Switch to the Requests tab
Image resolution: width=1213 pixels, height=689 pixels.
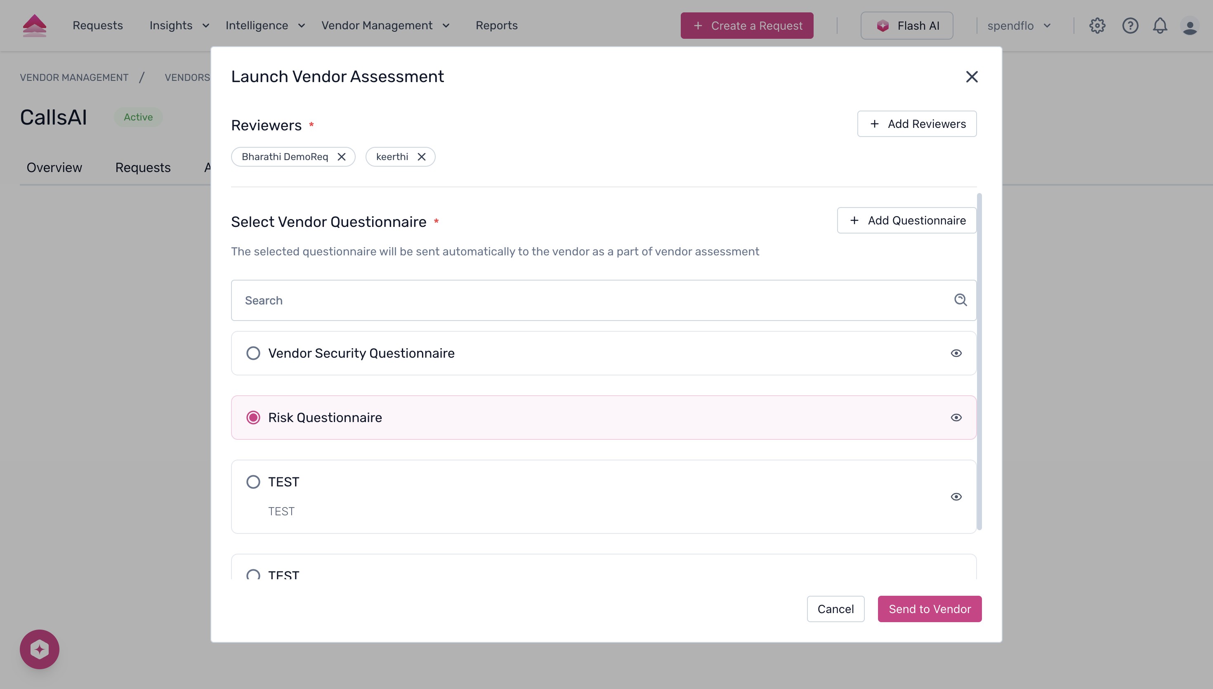pyautogui.click(x=142, y=167)
